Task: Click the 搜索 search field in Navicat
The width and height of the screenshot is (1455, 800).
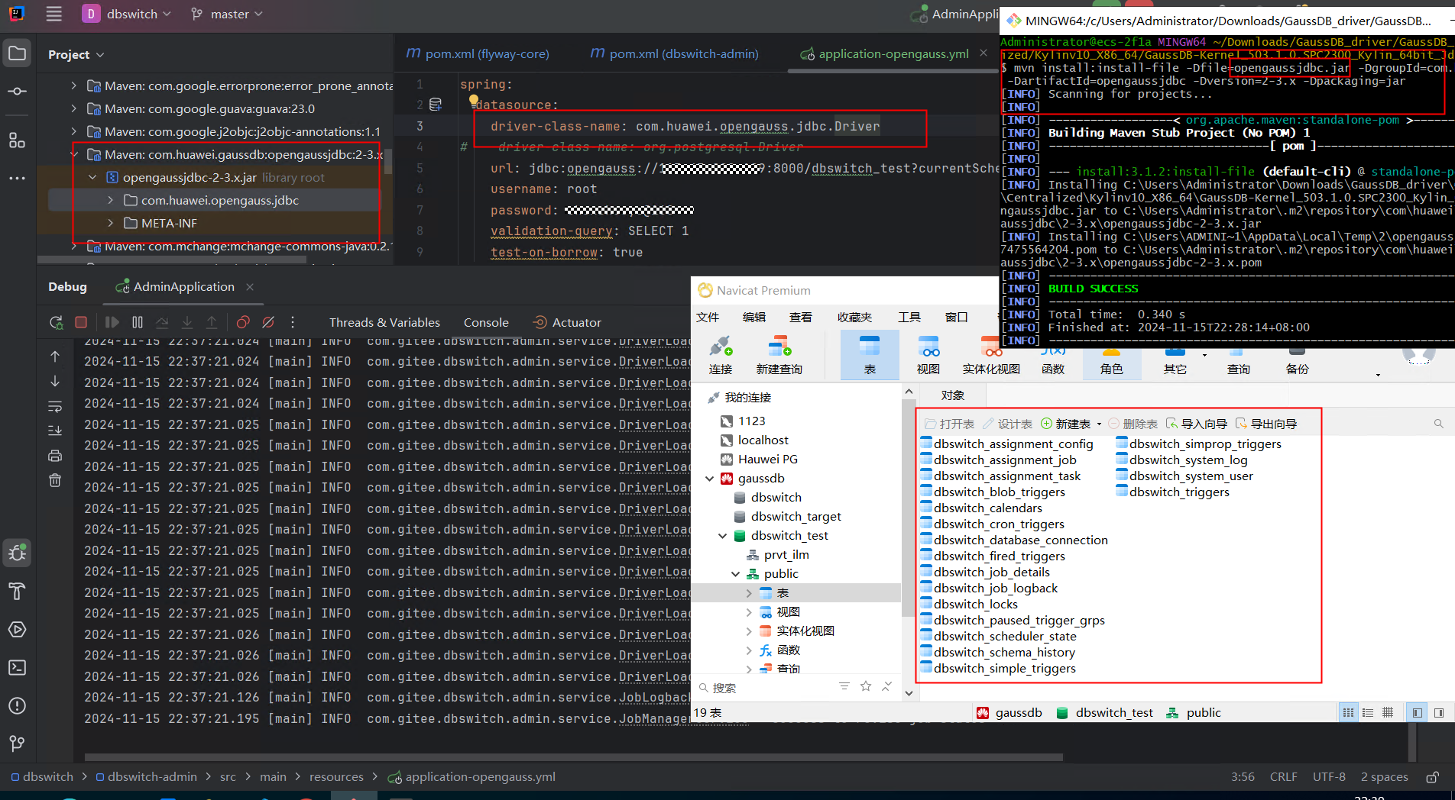Action: click(x=764, y=688)
